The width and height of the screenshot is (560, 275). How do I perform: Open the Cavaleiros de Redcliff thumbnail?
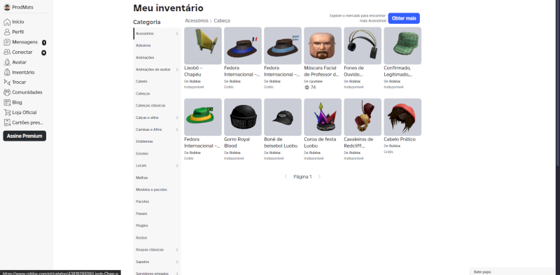tap(363, 117)
